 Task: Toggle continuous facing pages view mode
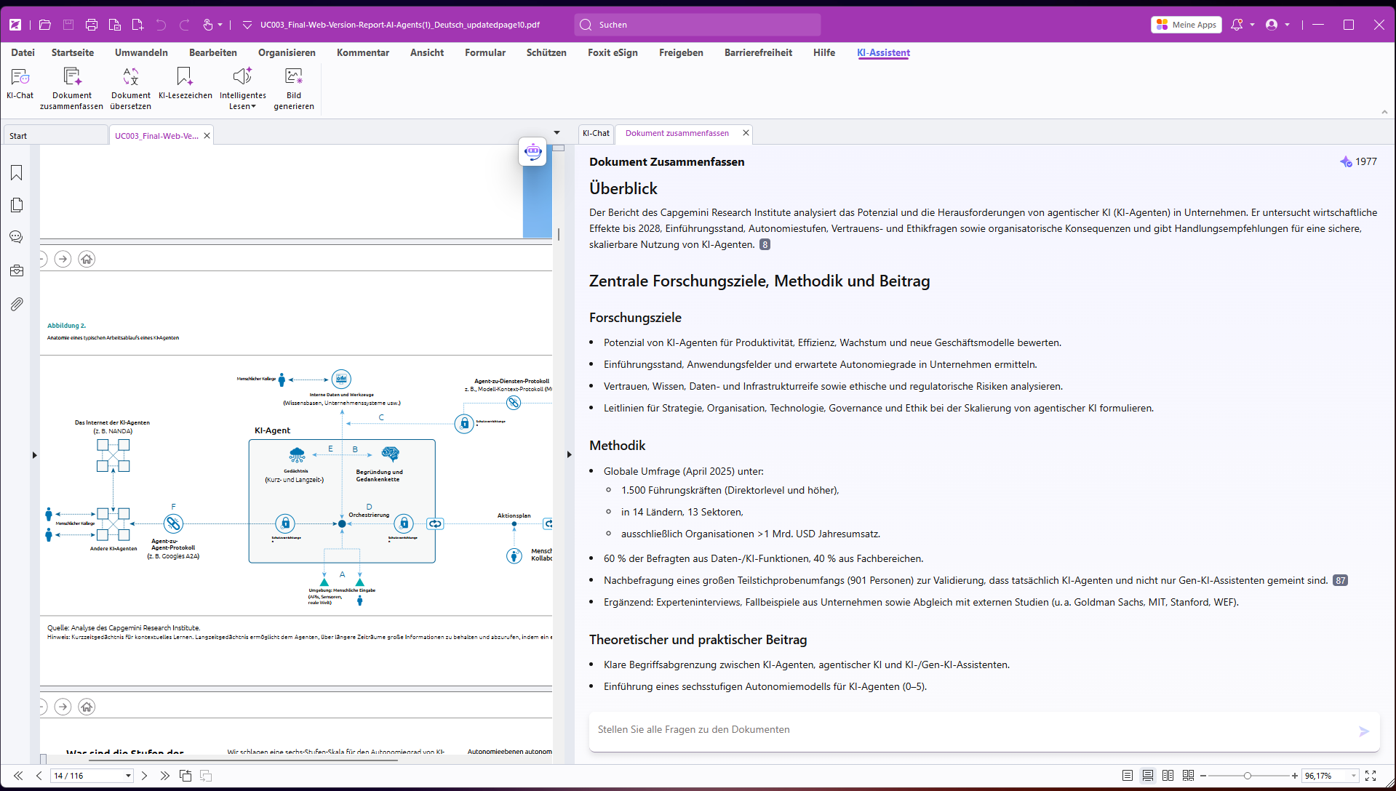(1189, 776)
